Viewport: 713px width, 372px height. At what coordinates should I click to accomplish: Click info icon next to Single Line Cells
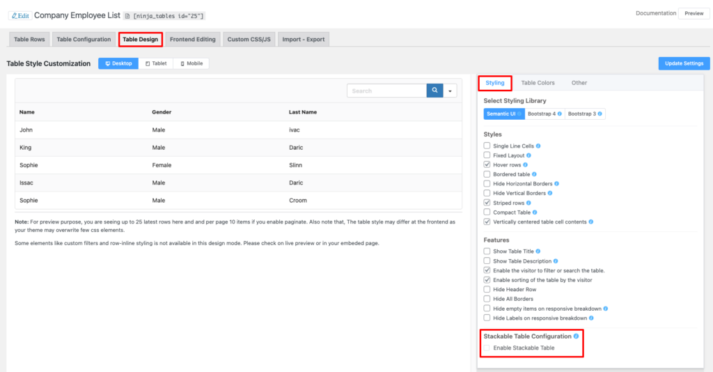click(538, 146)
